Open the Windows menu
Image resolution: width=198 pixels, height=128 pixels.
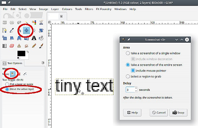click(x=120, y=9)
